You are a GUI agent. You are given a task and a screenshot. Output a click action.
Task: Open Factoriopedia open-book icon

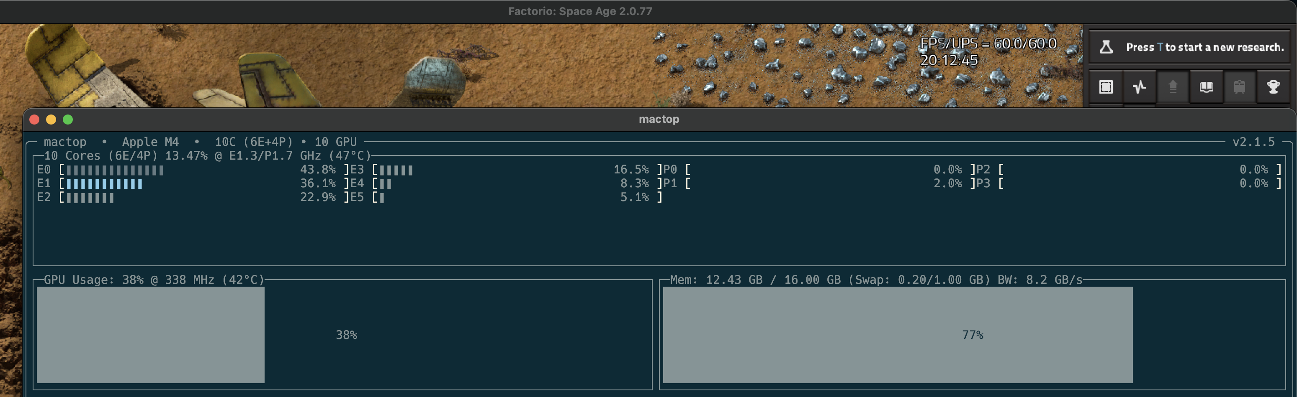click(x=1207, y=87)
